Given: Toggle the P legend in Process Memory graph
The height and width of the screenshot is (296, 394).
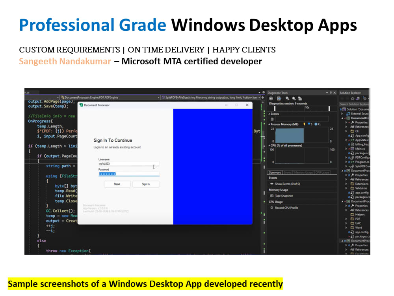Looking at the screenshot, I should coord(316,124).
